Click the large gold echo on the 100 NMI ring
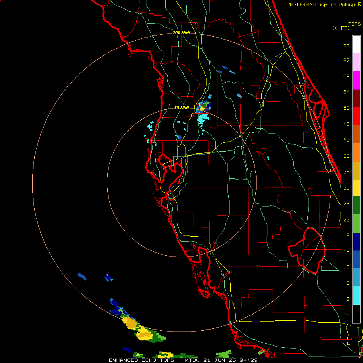 130,323
